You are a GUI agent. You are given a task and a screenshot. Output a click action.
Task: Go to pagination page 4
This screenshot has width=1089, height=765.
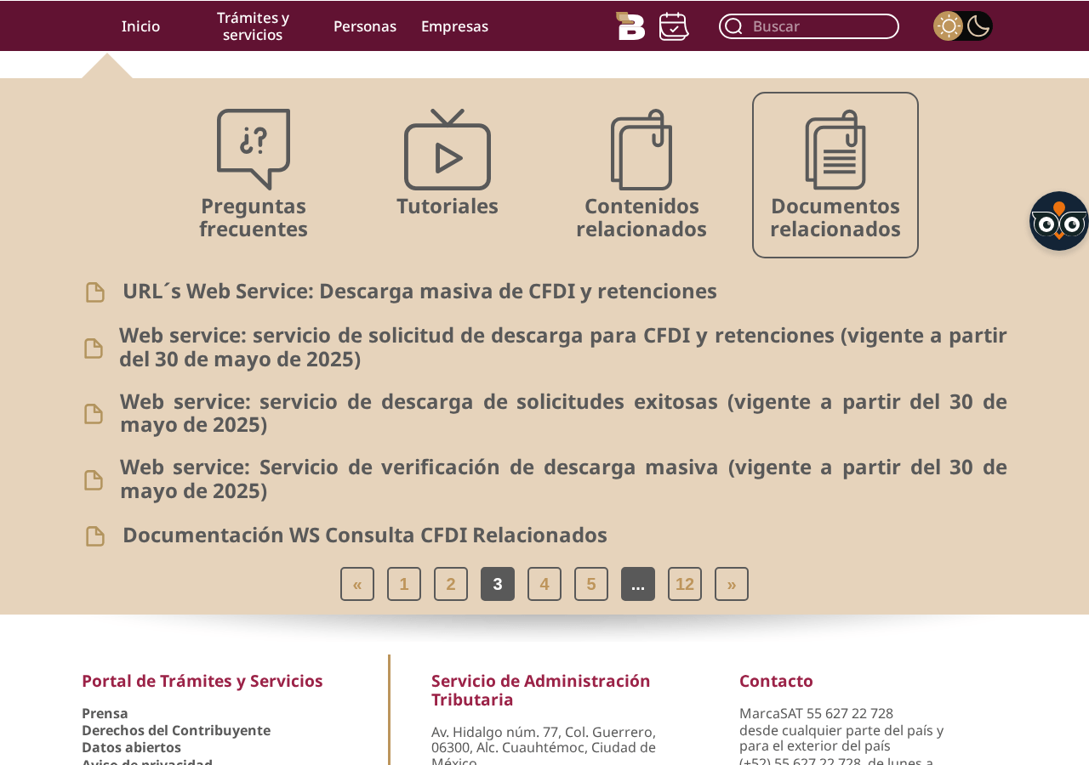pos(544,584)
